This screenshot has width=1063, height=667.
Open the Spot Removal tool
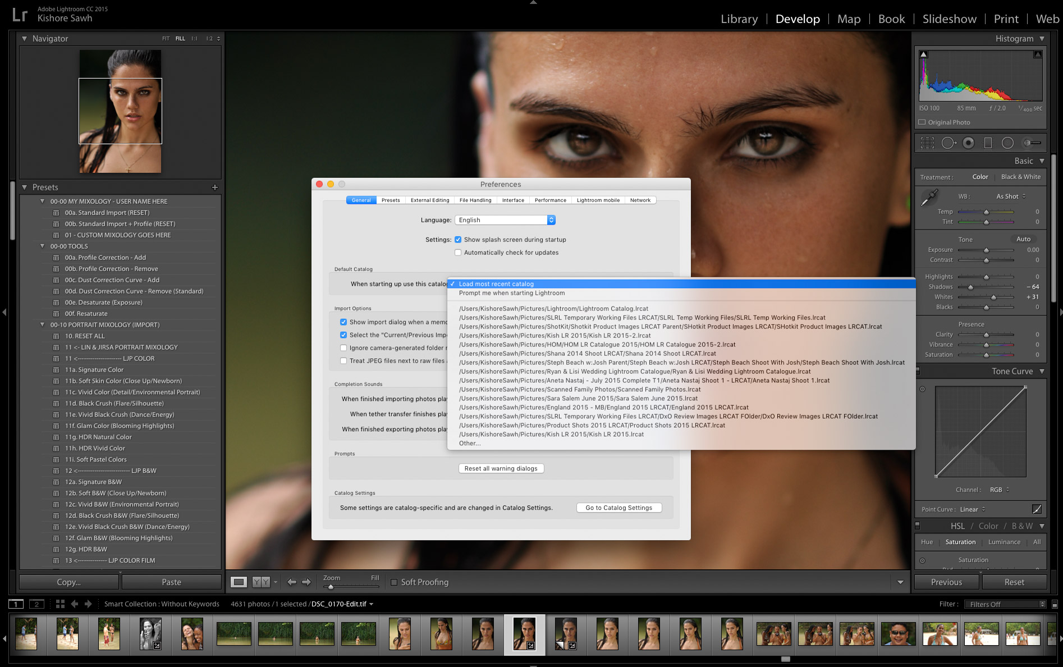click(949, 143)
